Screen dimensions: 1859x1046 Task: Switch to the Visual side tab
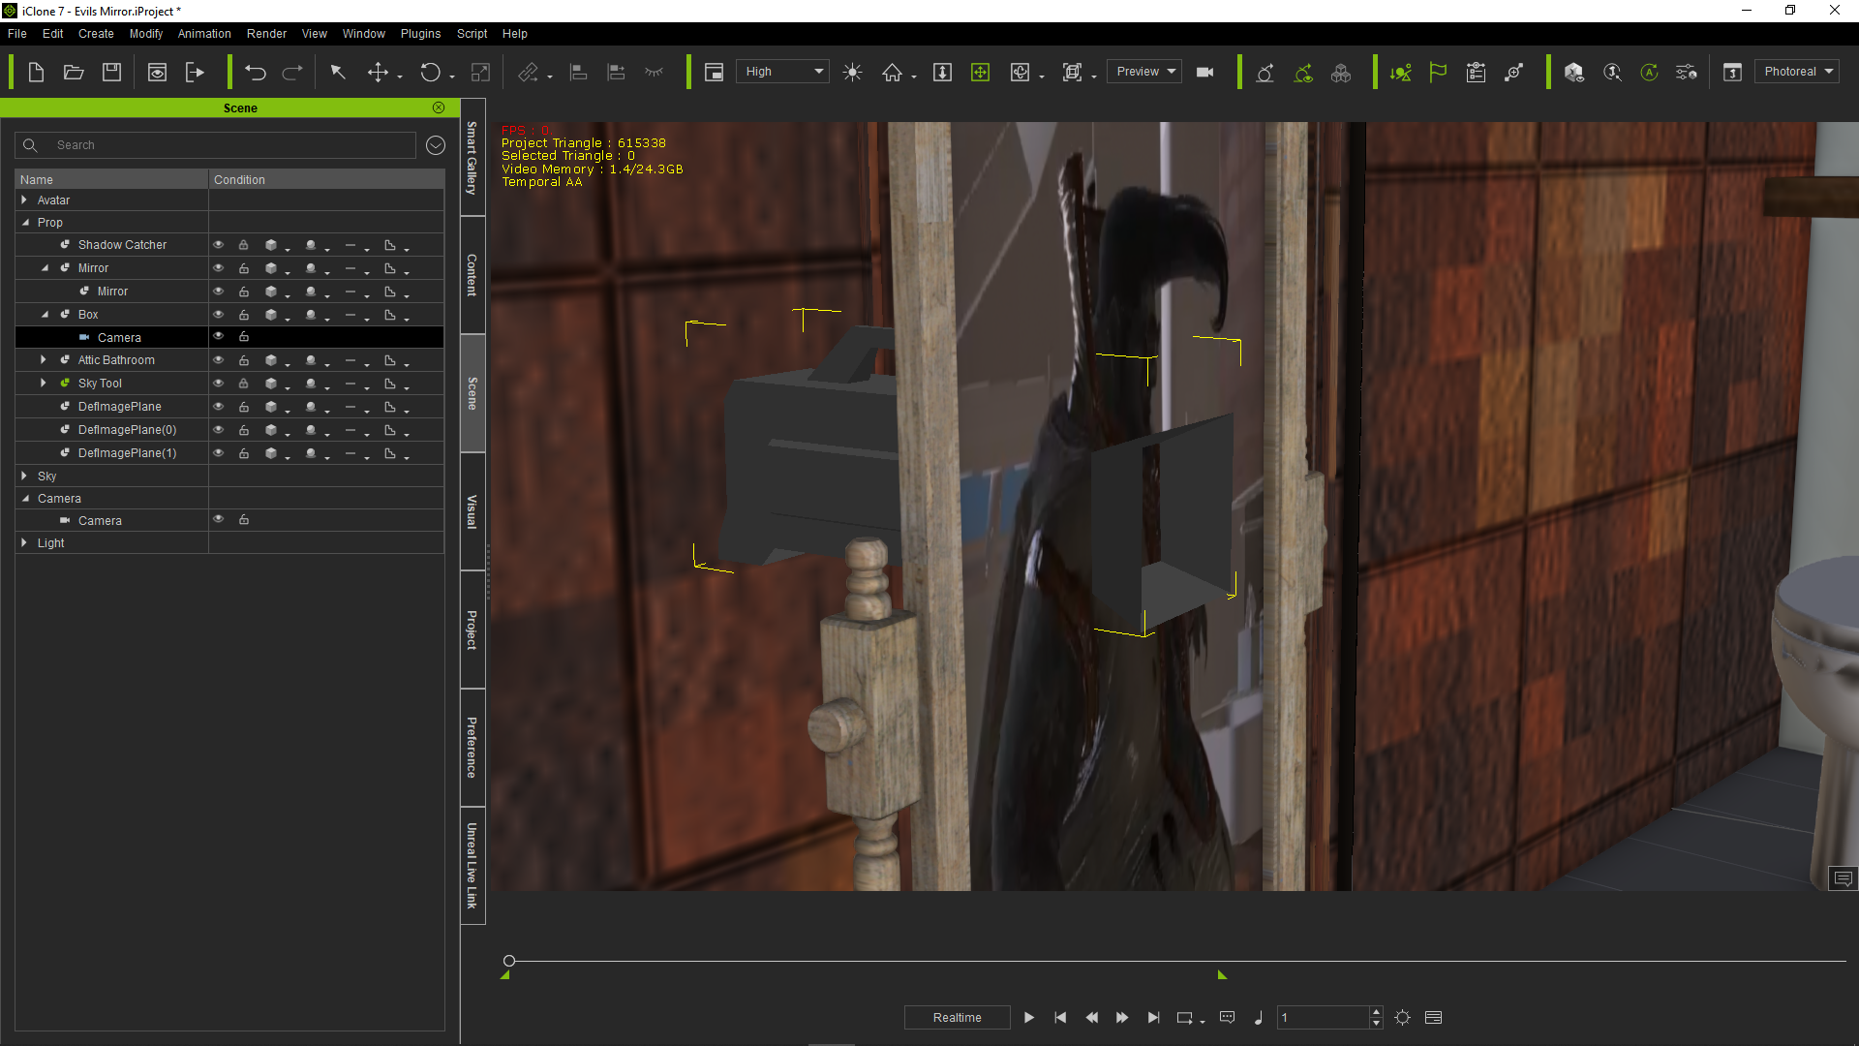(472, 511)
